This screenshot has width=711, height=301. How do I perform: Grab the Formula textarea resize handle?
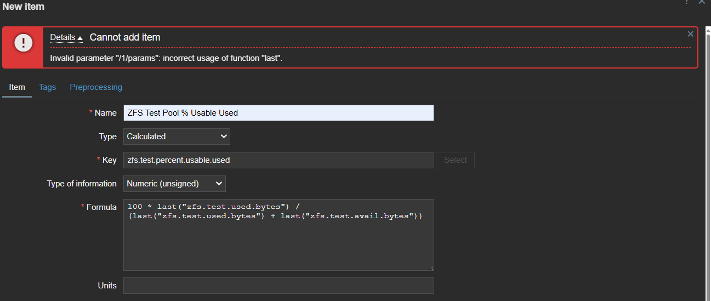tap(431, 268)
